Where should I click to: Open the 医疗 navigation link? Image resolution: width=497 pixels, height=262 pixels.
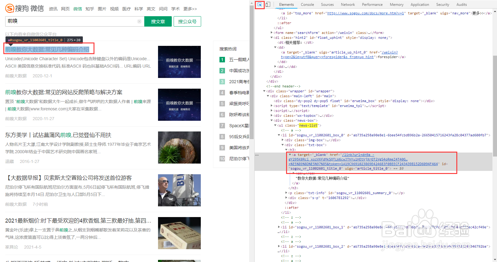tap(127, 9)
